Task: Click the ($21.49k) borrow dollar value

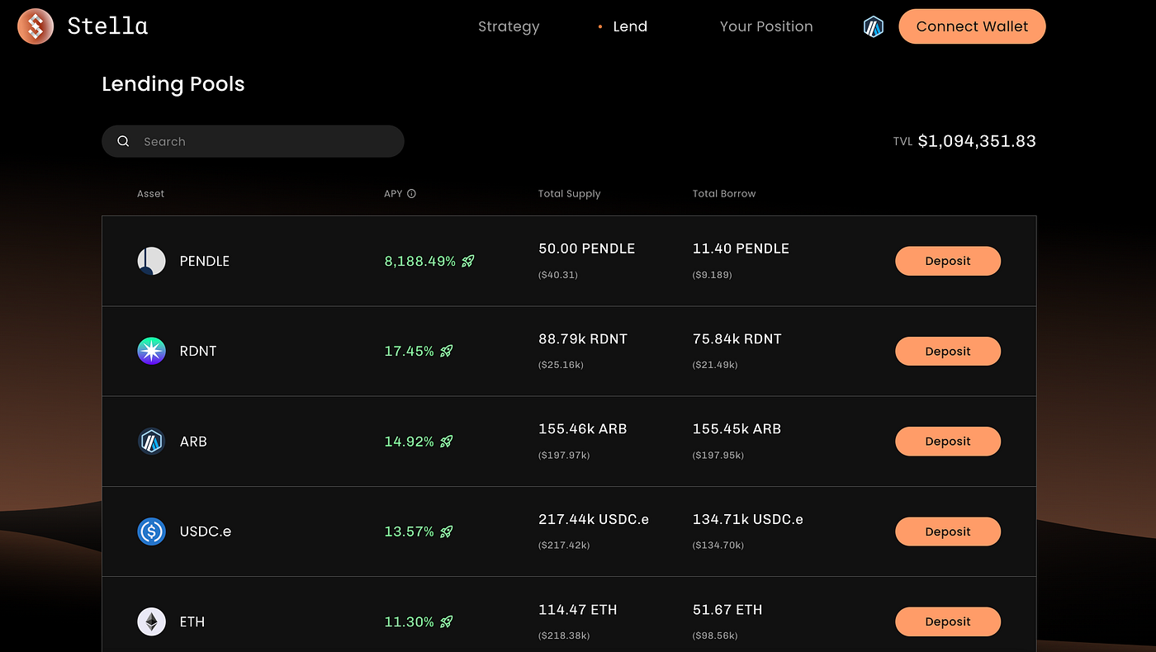Action: coord(715,365)
